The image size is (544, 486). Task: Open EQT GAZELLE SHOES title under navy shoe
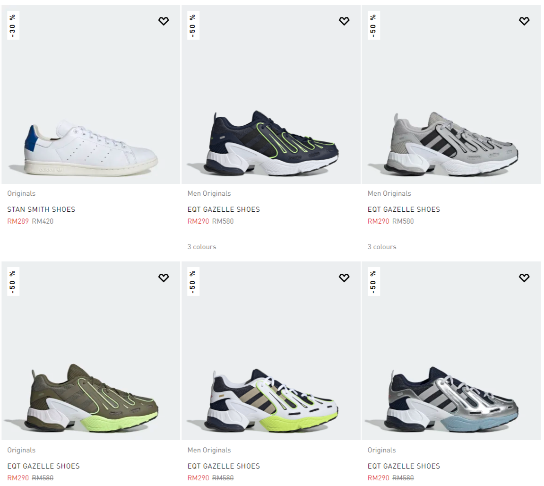(224, 209)
